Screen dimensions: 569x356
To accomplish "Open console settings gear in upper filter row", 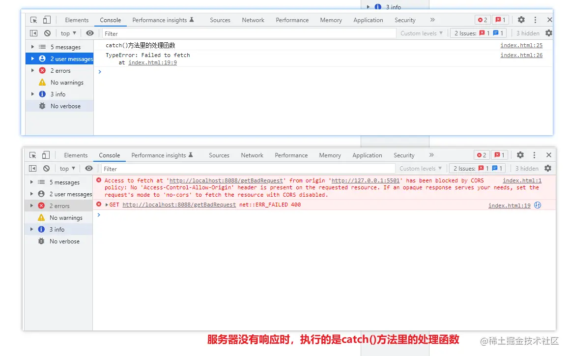I will tap(548, 33).
